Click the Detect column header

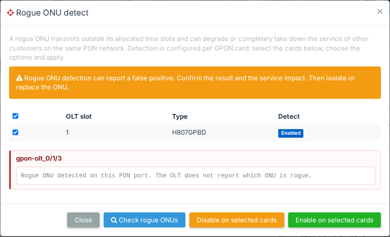click(x=289, y=117)
